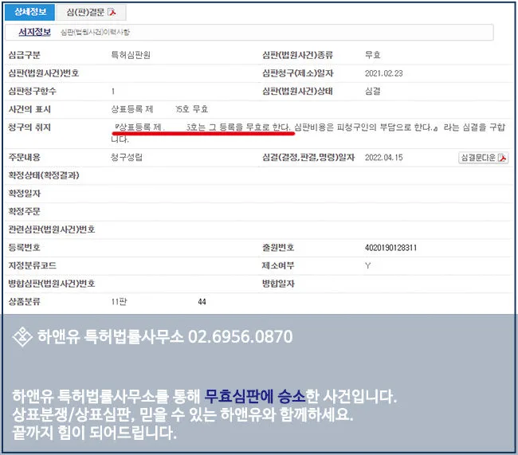Click the highlighted 무효심판에 승소 text
The height and width of the screenshot is (455, 518).
(254, 396)
